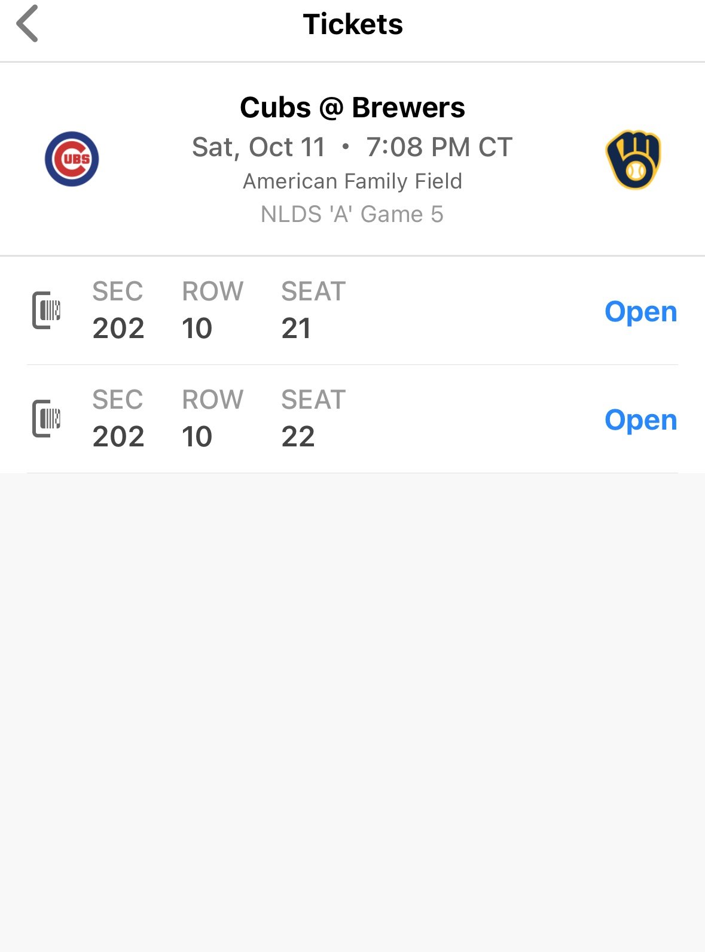Tap the barcode icon for seat 22
Image resolution: width=705 pixels, height=952 pixels.
point(46,418)
